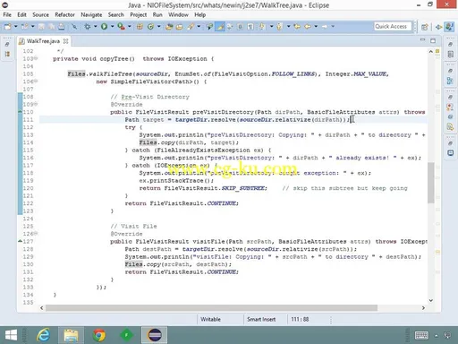Run the program with the green play icon
The image size is (458, 344).
point(104,27)
